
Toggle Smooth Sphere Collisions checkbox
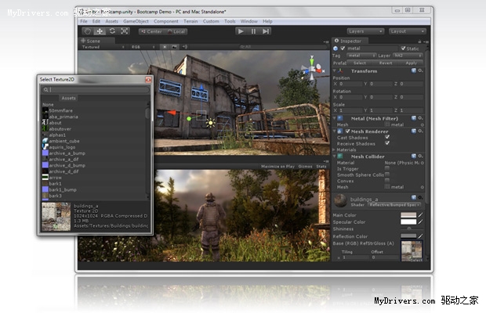click(x=387, y=174)
